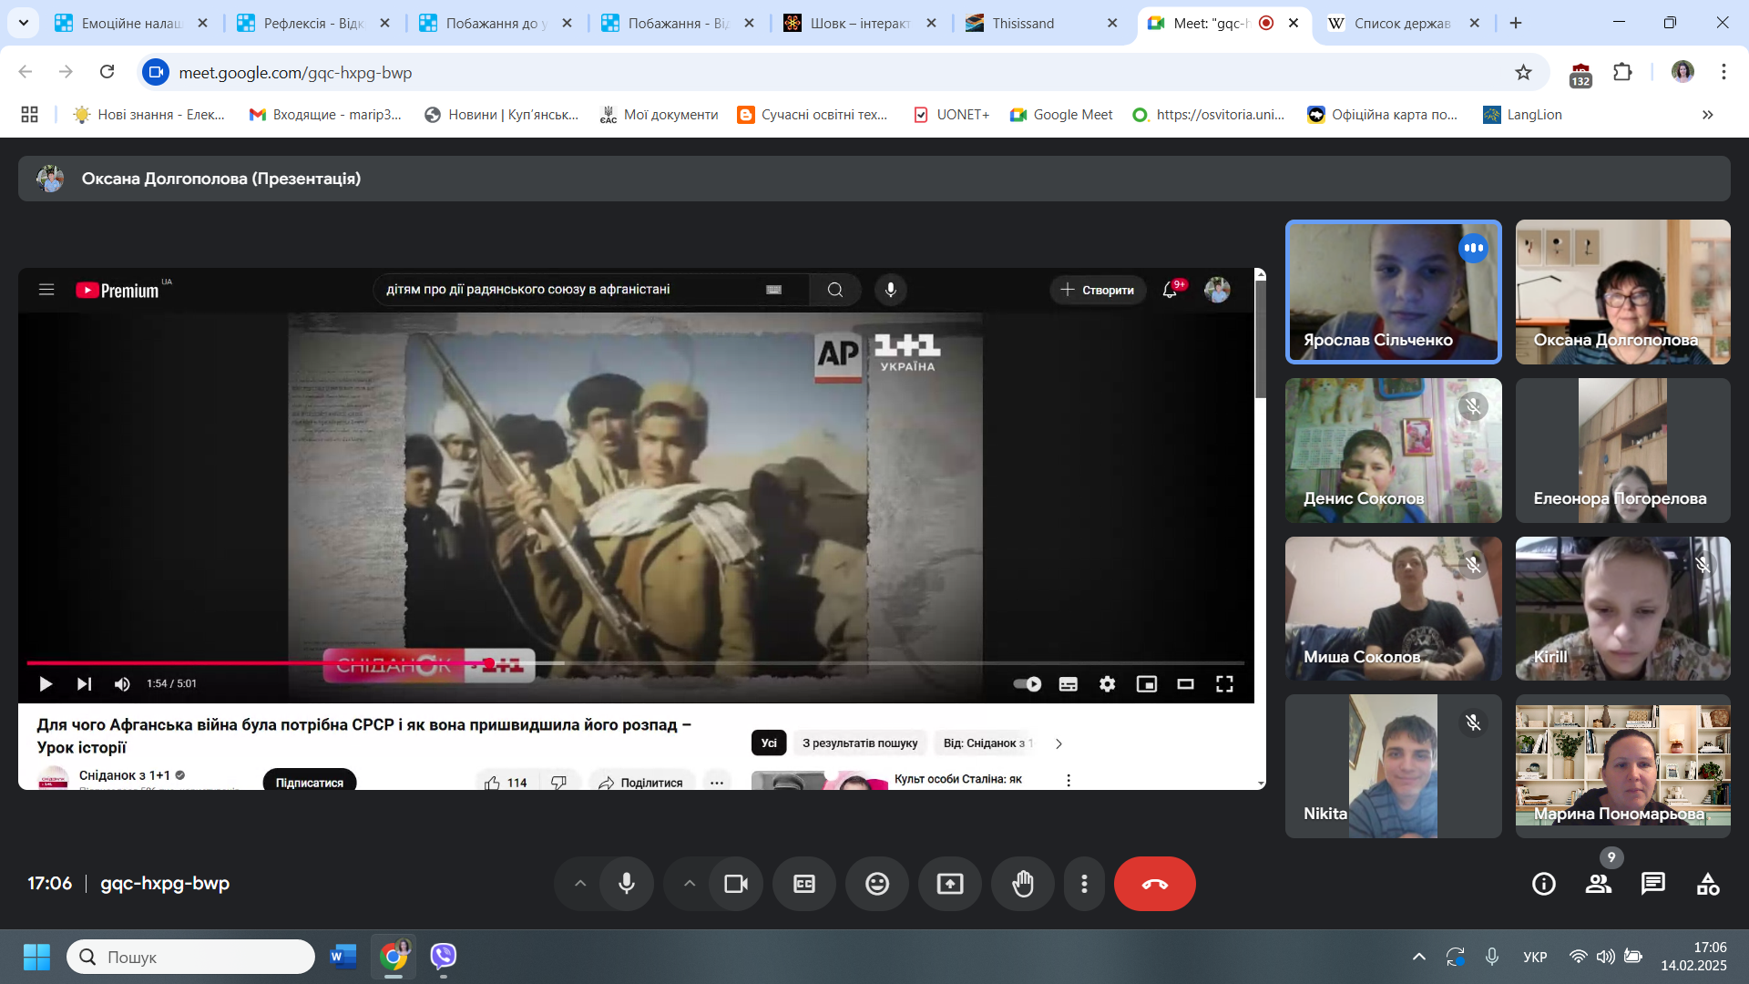The height and width of the screenshot is (984, 1749).
Task: Play the YouTube video
Action: pyautogui.click(x=46, y=684)
